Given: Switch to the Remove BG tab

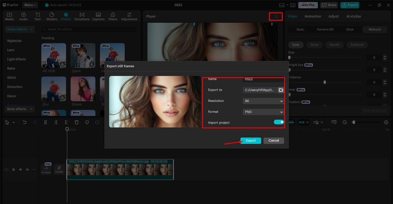Looking at the screenshot, I should click(325, 29).
